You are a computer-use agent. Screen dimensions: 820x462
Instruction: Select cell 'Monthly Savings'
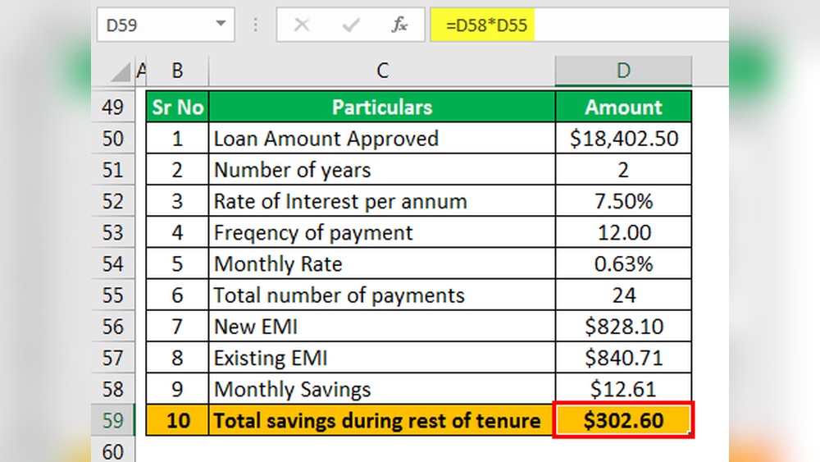(x=382, y=389)
